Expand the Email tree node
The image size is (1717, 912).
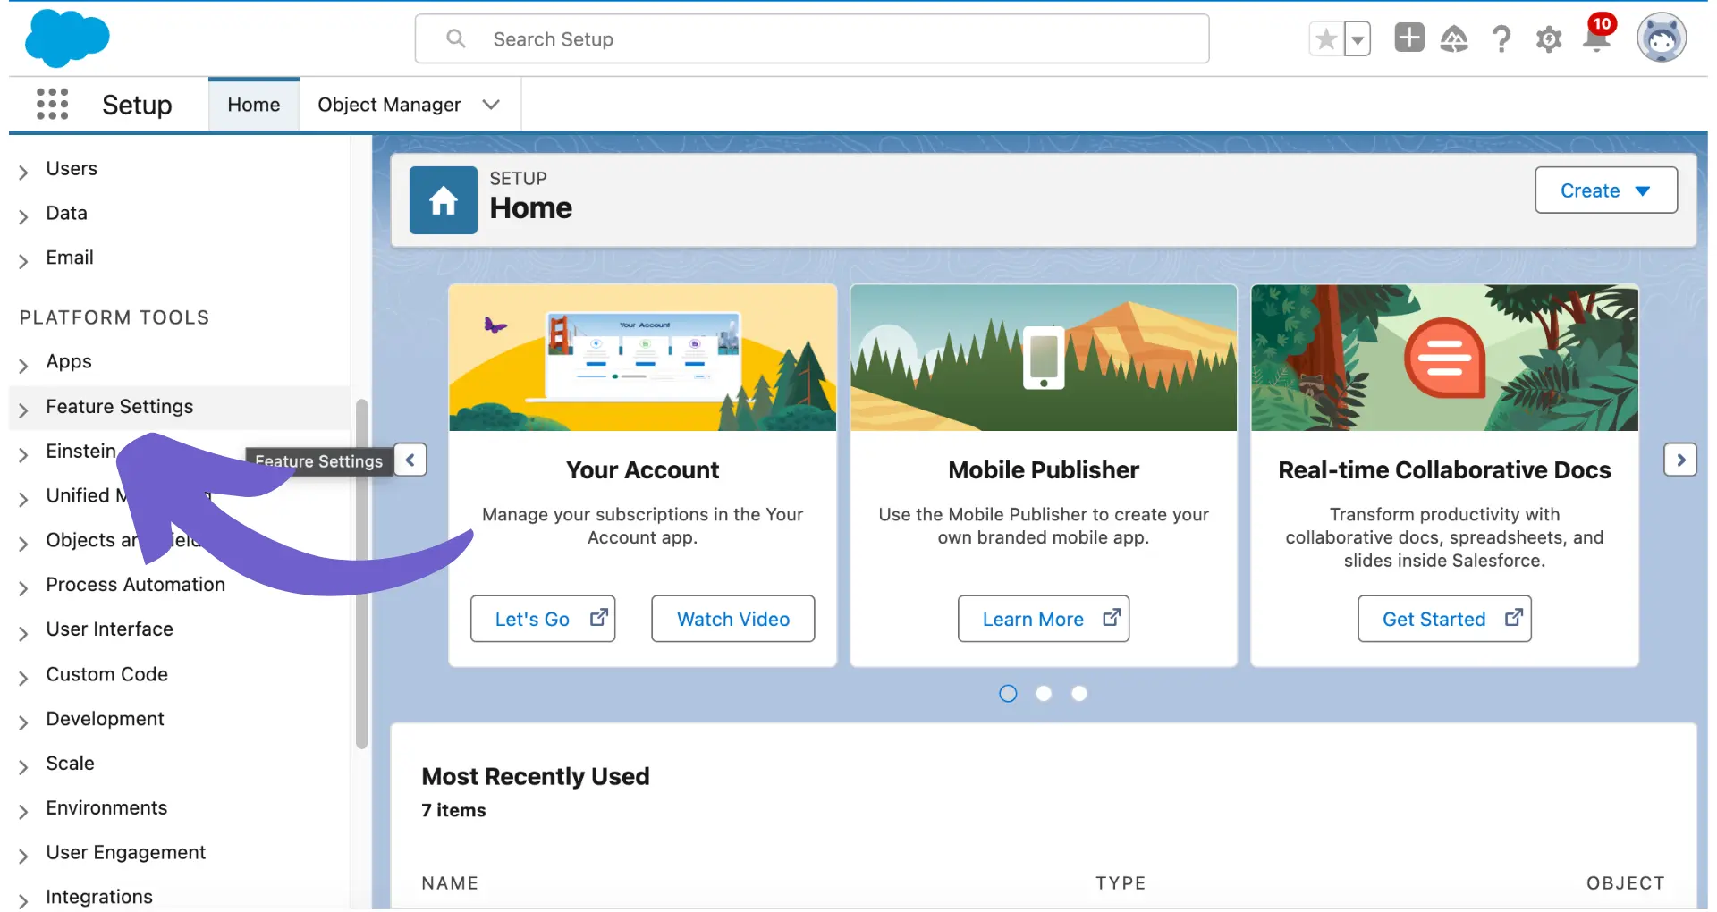pos(23,260)
